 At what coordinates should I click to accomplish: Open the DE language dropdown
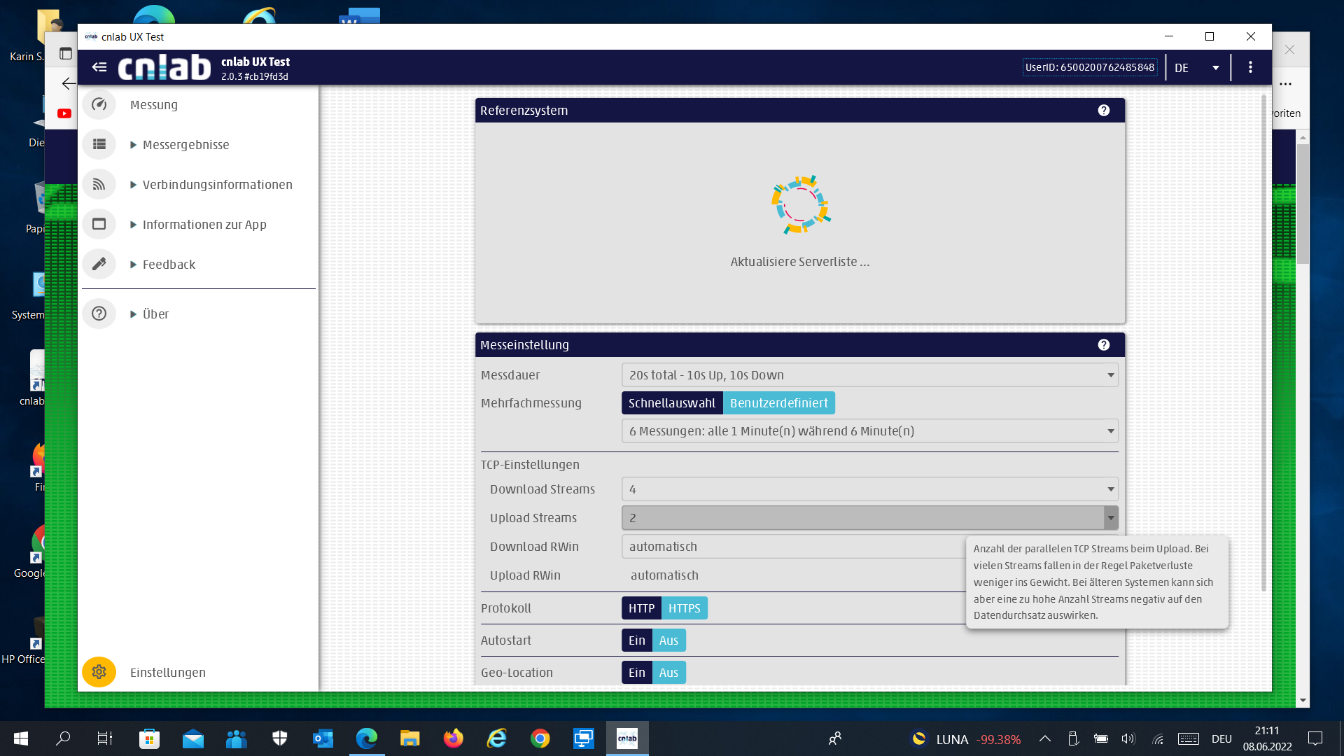[x=1197, y=68]
